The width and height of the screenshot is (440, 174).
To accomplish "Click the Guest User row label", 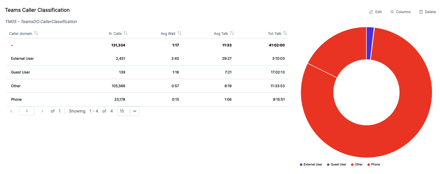I will tap(20, 72).
